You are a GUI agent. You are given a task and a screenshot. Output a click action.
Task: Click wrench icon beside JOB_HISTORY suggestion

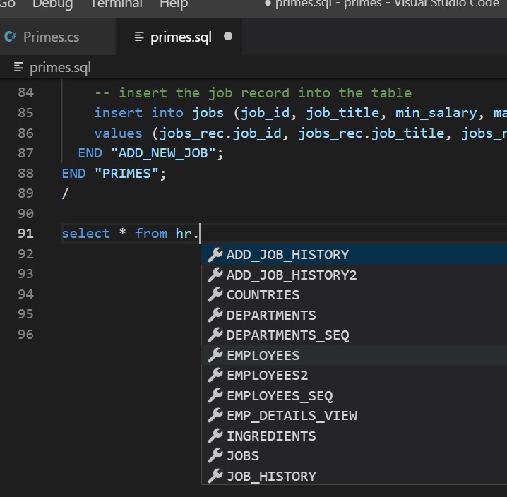coord(215,476)
